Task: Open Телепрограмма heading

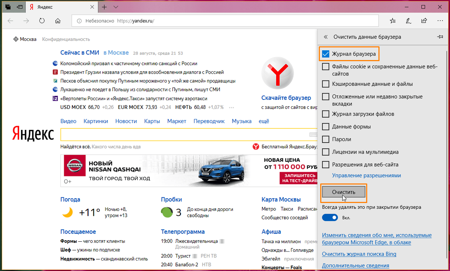Action: (x=183, y=232)
